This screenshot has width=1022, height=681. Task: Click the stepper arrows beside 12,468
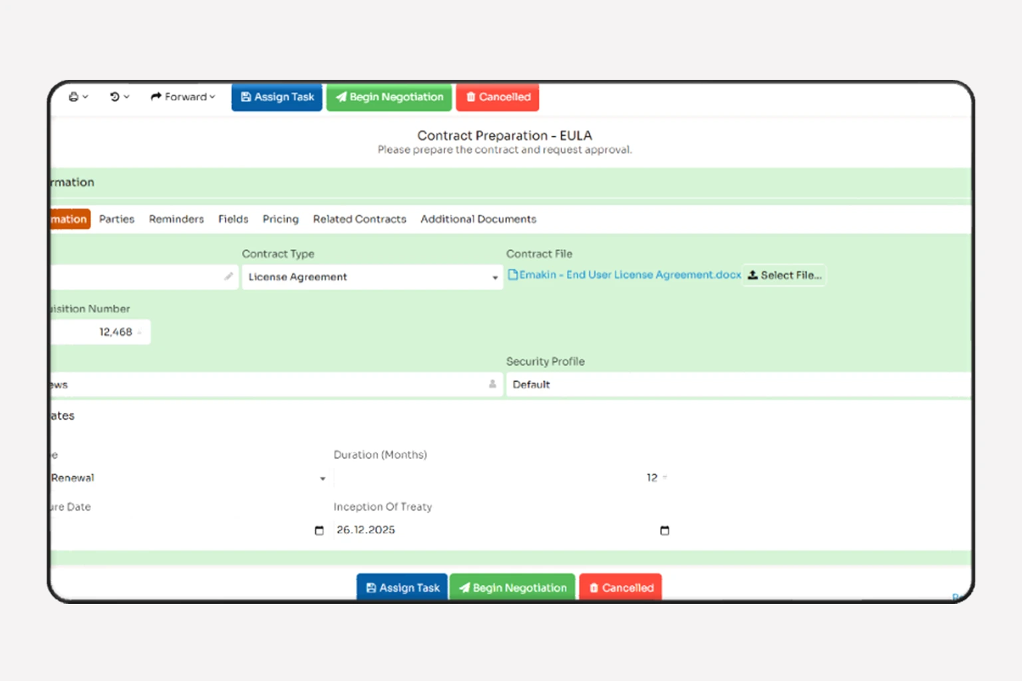tap(140, 332)
